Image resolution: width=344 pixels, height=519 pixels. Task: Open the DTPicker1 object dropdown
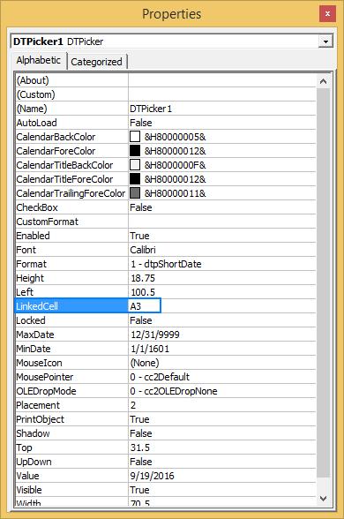tap(325, 41)
